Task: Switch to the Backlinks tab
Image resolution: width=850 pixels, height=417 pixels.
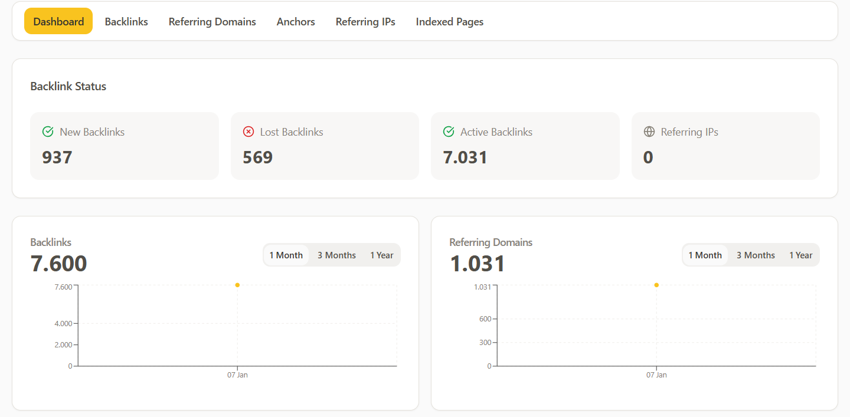Action: pyautogui.click(x=126, y=21)
